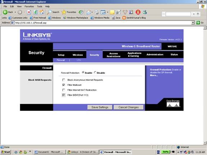Open the Back button history dropdown
Image resolution: width=207 pixels, height=155 pixels.
click(15, 12)
